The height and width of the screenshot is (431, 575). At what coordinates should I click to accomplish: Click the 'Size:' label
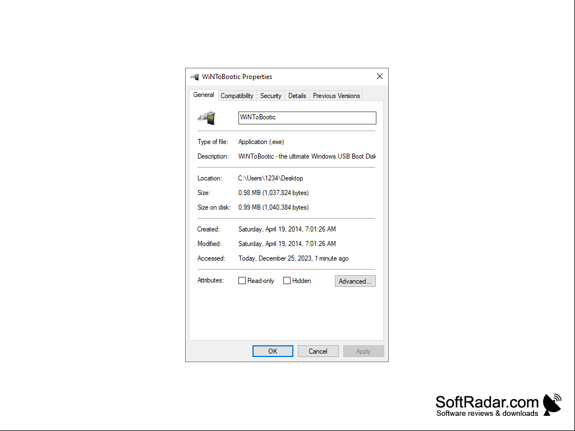click(x=204, y=193)
